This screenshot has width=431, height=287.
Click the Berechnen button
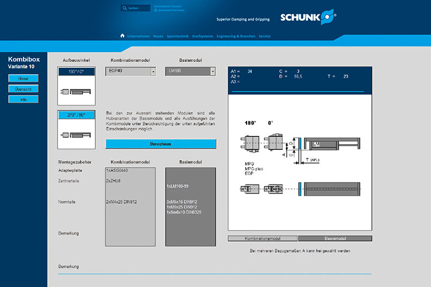tap(161, 144)
